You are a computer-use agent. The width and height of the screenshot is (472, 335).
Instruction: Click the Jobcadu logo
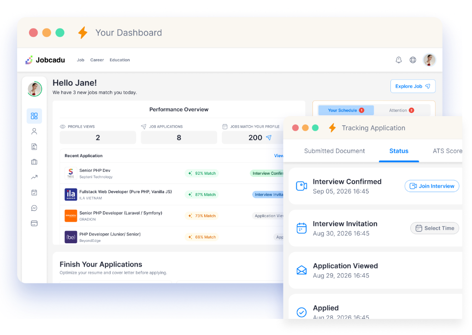(45, 60)
